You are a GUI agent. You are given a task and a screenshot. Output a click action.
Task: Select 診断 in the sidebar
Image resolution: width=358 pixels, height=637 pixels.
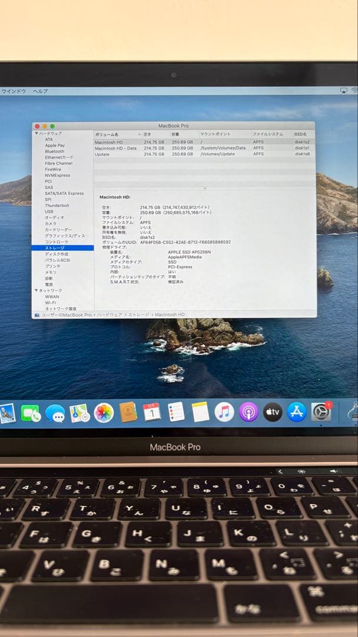point(49,278)
